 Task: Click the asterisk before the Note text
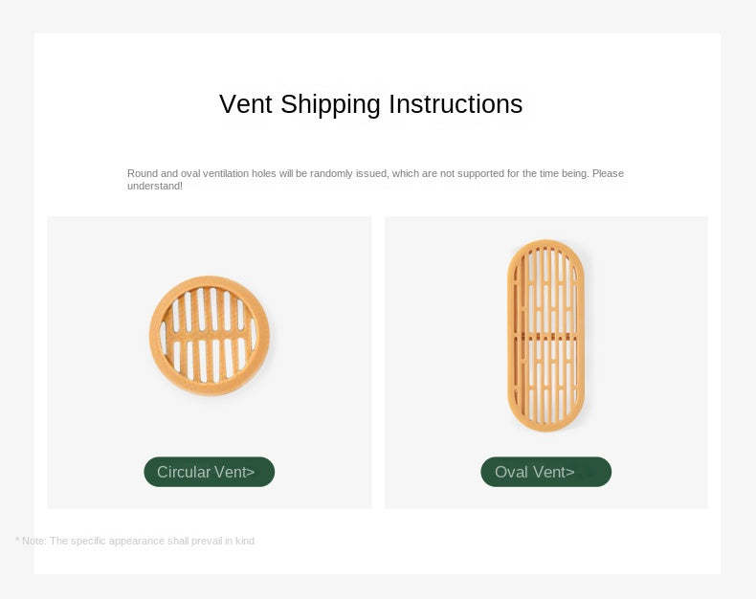coord(18,541)
